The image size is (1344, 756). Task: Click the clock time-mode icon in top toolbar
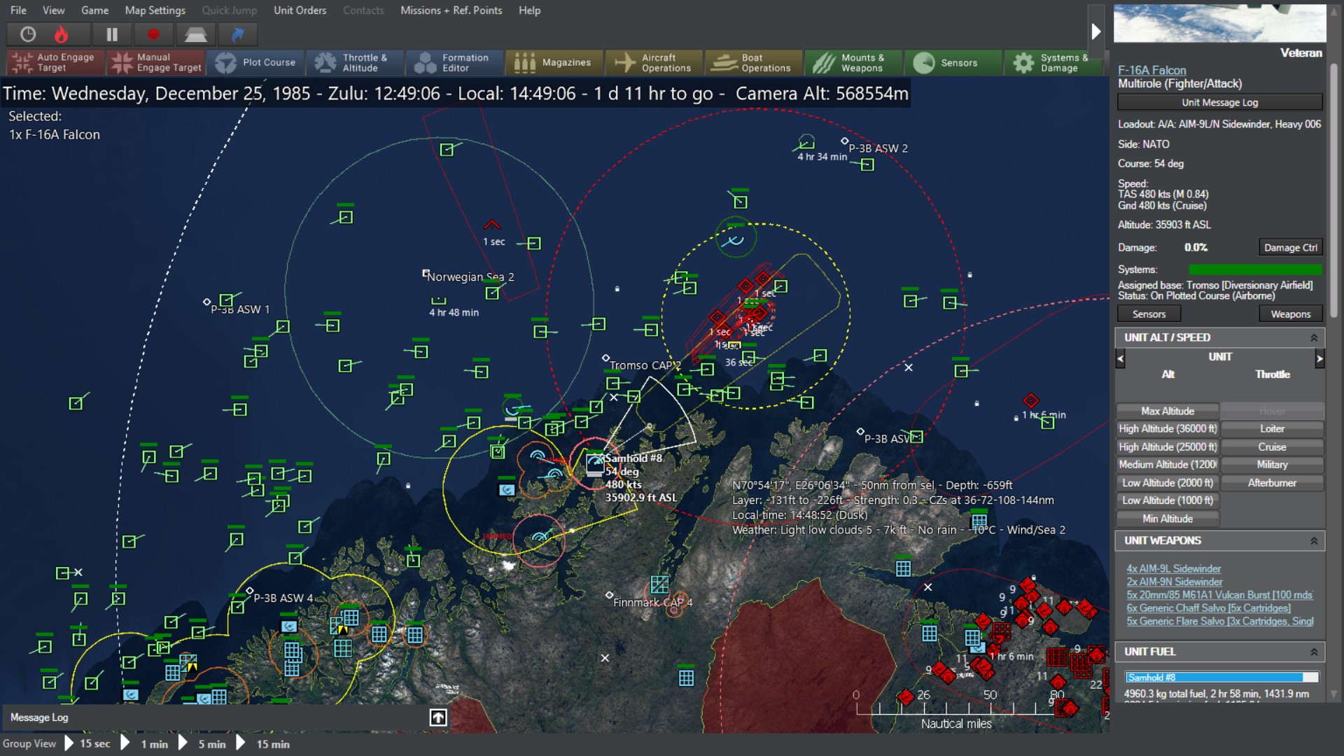pyautogui.click(x=28, y=34)
